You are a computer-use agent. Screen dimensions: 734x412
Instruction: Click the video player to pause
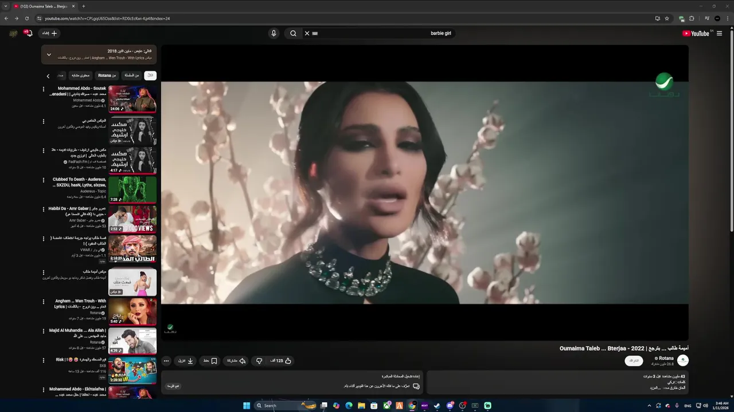coord(424,193)
